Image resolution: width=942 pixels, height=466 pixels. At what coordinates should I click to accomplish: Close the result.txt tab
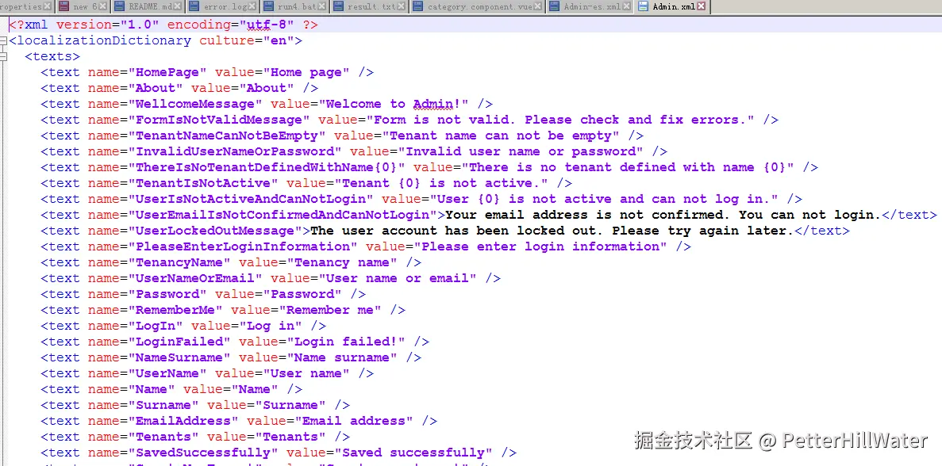click(x=402, y=6)
